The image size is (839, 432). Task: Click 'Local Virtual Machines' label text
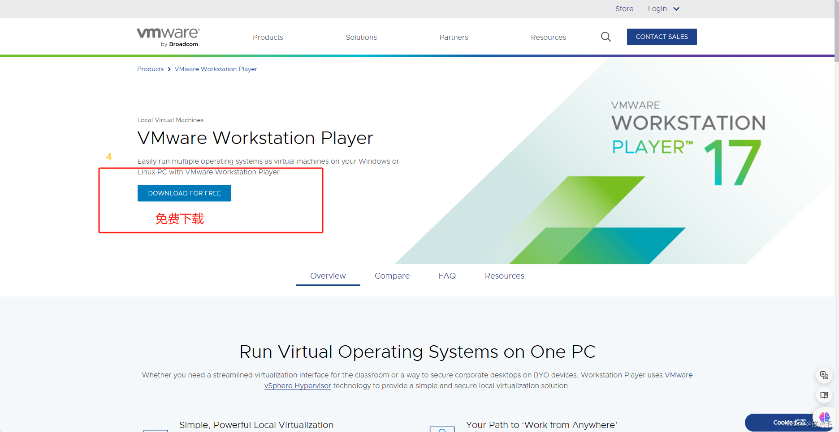pyautogui.click(x=170, y=120)
